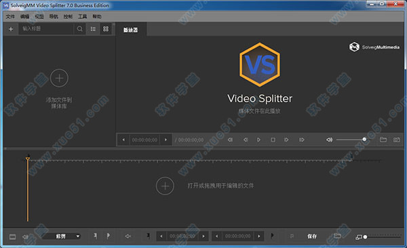Open the 文件 menu
Viewport: 407px width, 248px height.
10,17
